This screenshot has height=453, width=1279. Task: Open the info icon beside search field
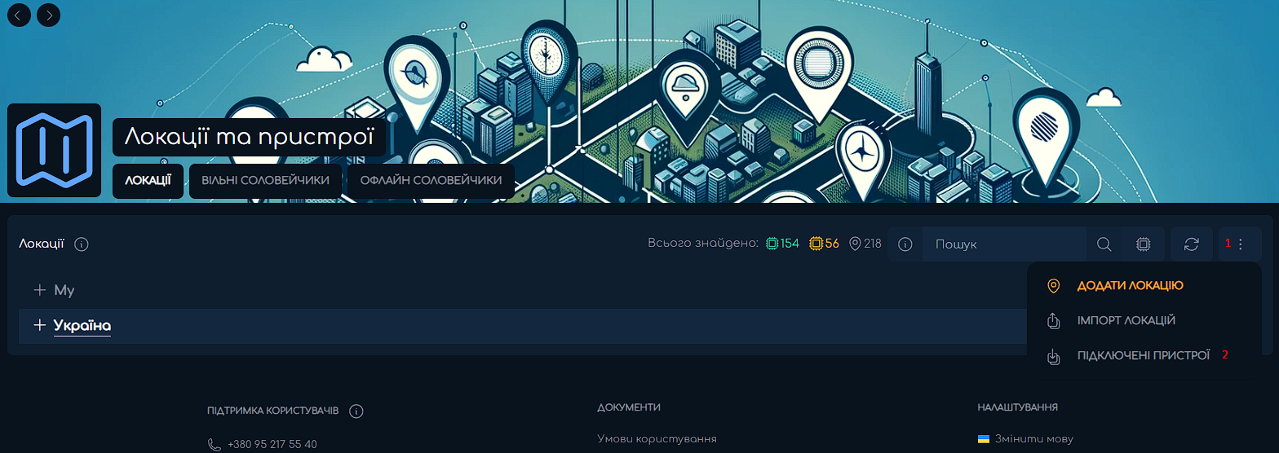click(x=905, y=244)
